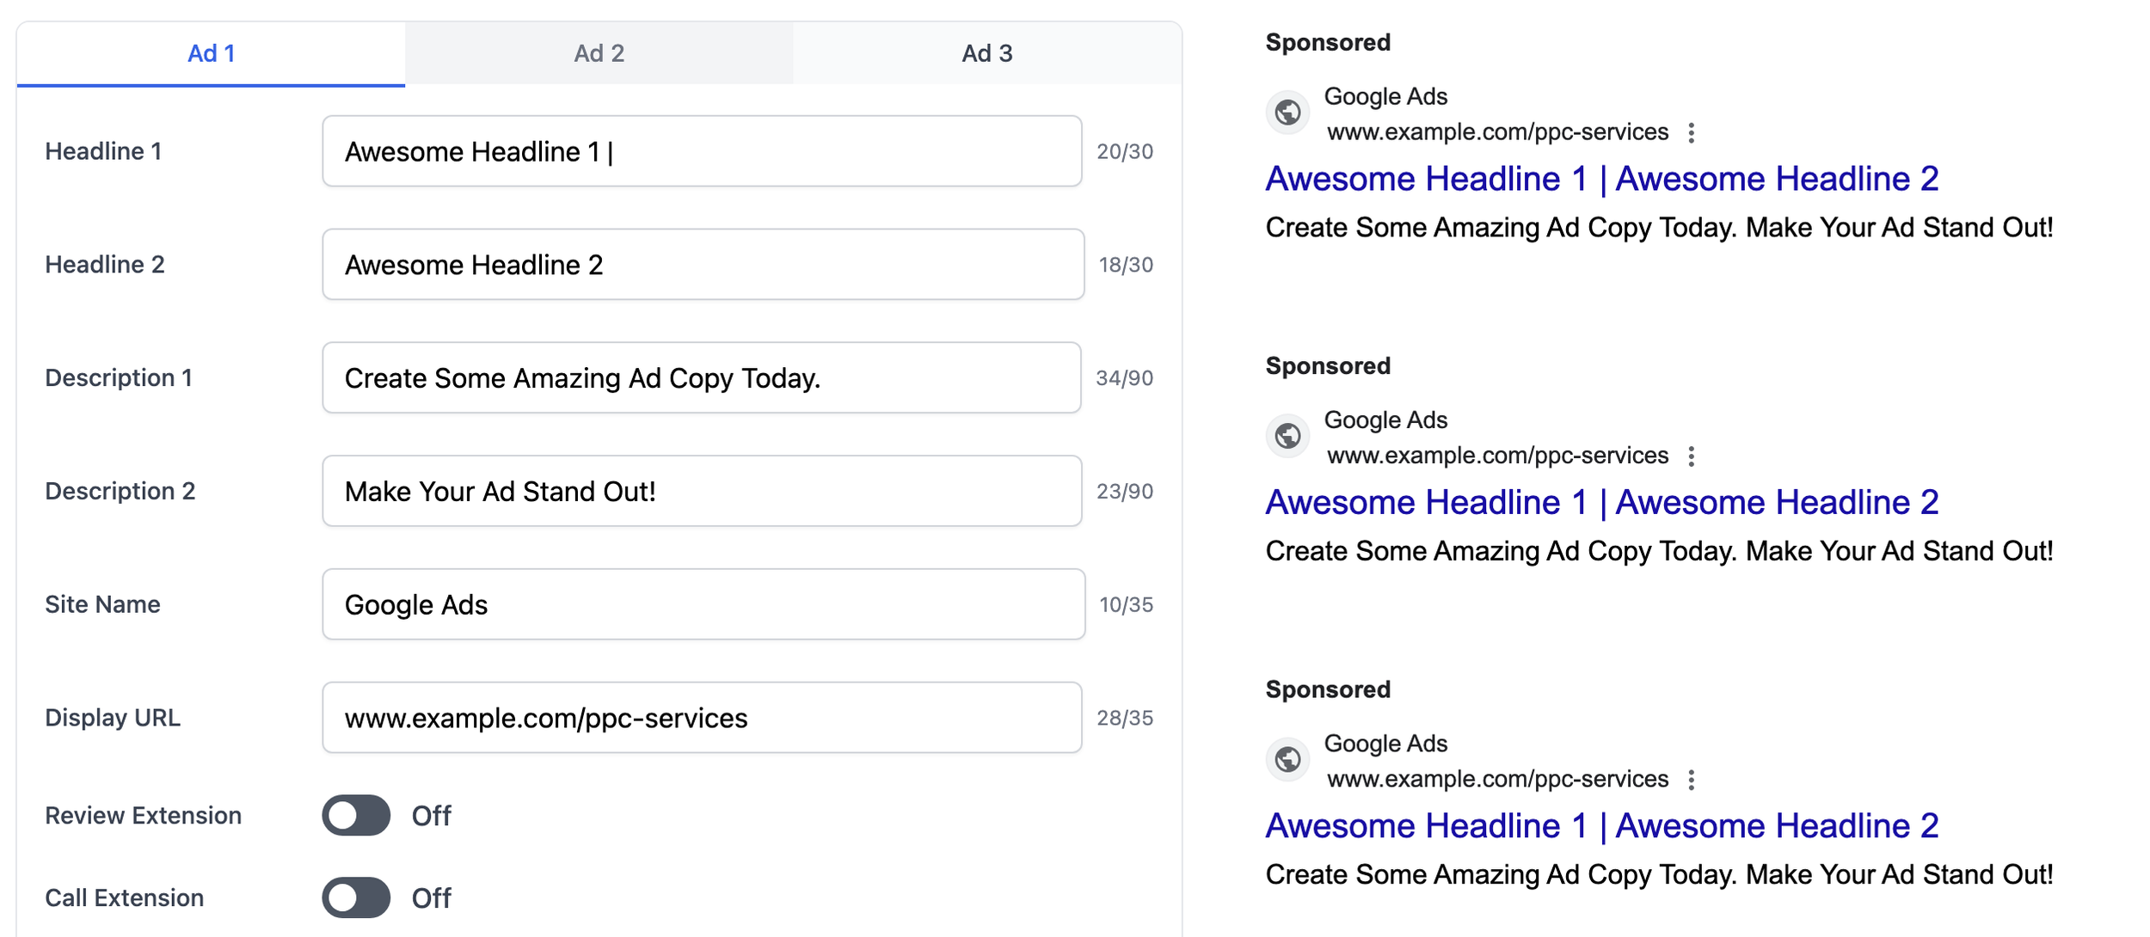Click globe icon in third Sponsored ad
This screenshot has width=2150, height=937.
(x=1287, y=760)
